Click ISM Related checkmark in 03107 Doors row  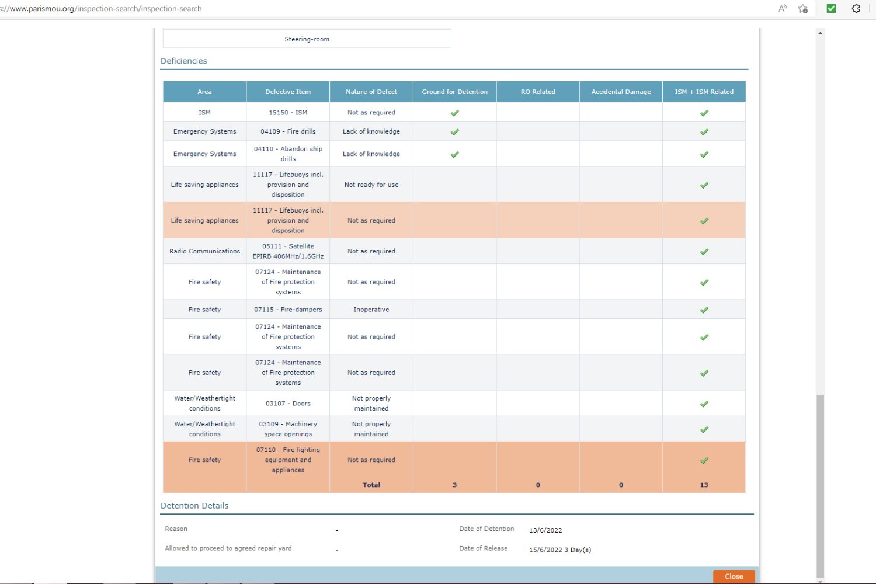704,404
